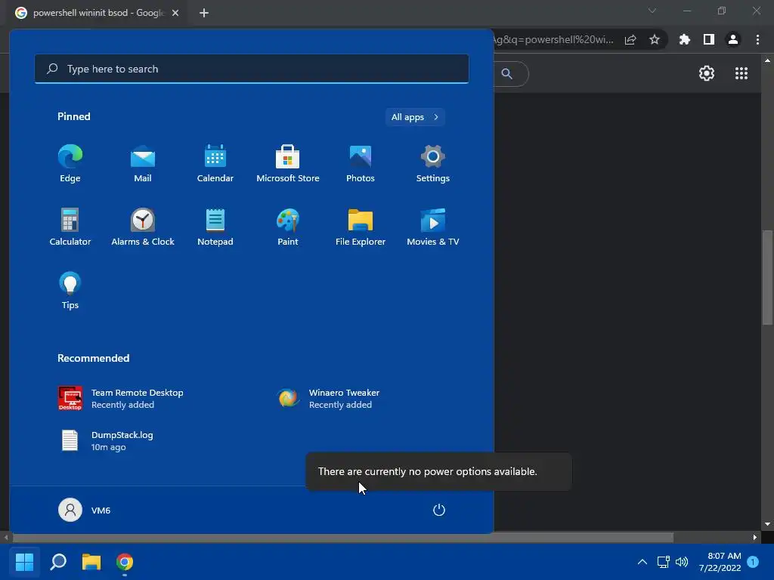The image size is (774, 580).
Task: Click scroll down arrow on vertical scrollbar
Action: pos(767,524)
